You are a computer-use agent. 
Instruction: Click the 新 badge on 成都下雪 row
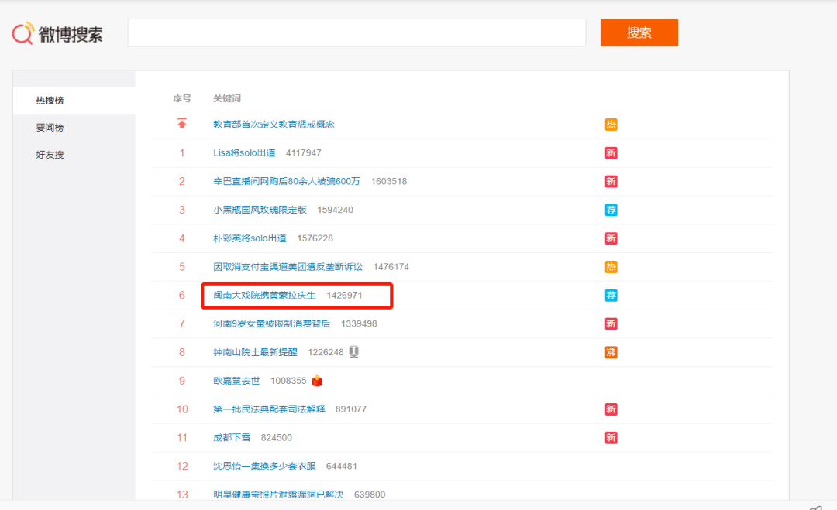[x=611, y=438]
